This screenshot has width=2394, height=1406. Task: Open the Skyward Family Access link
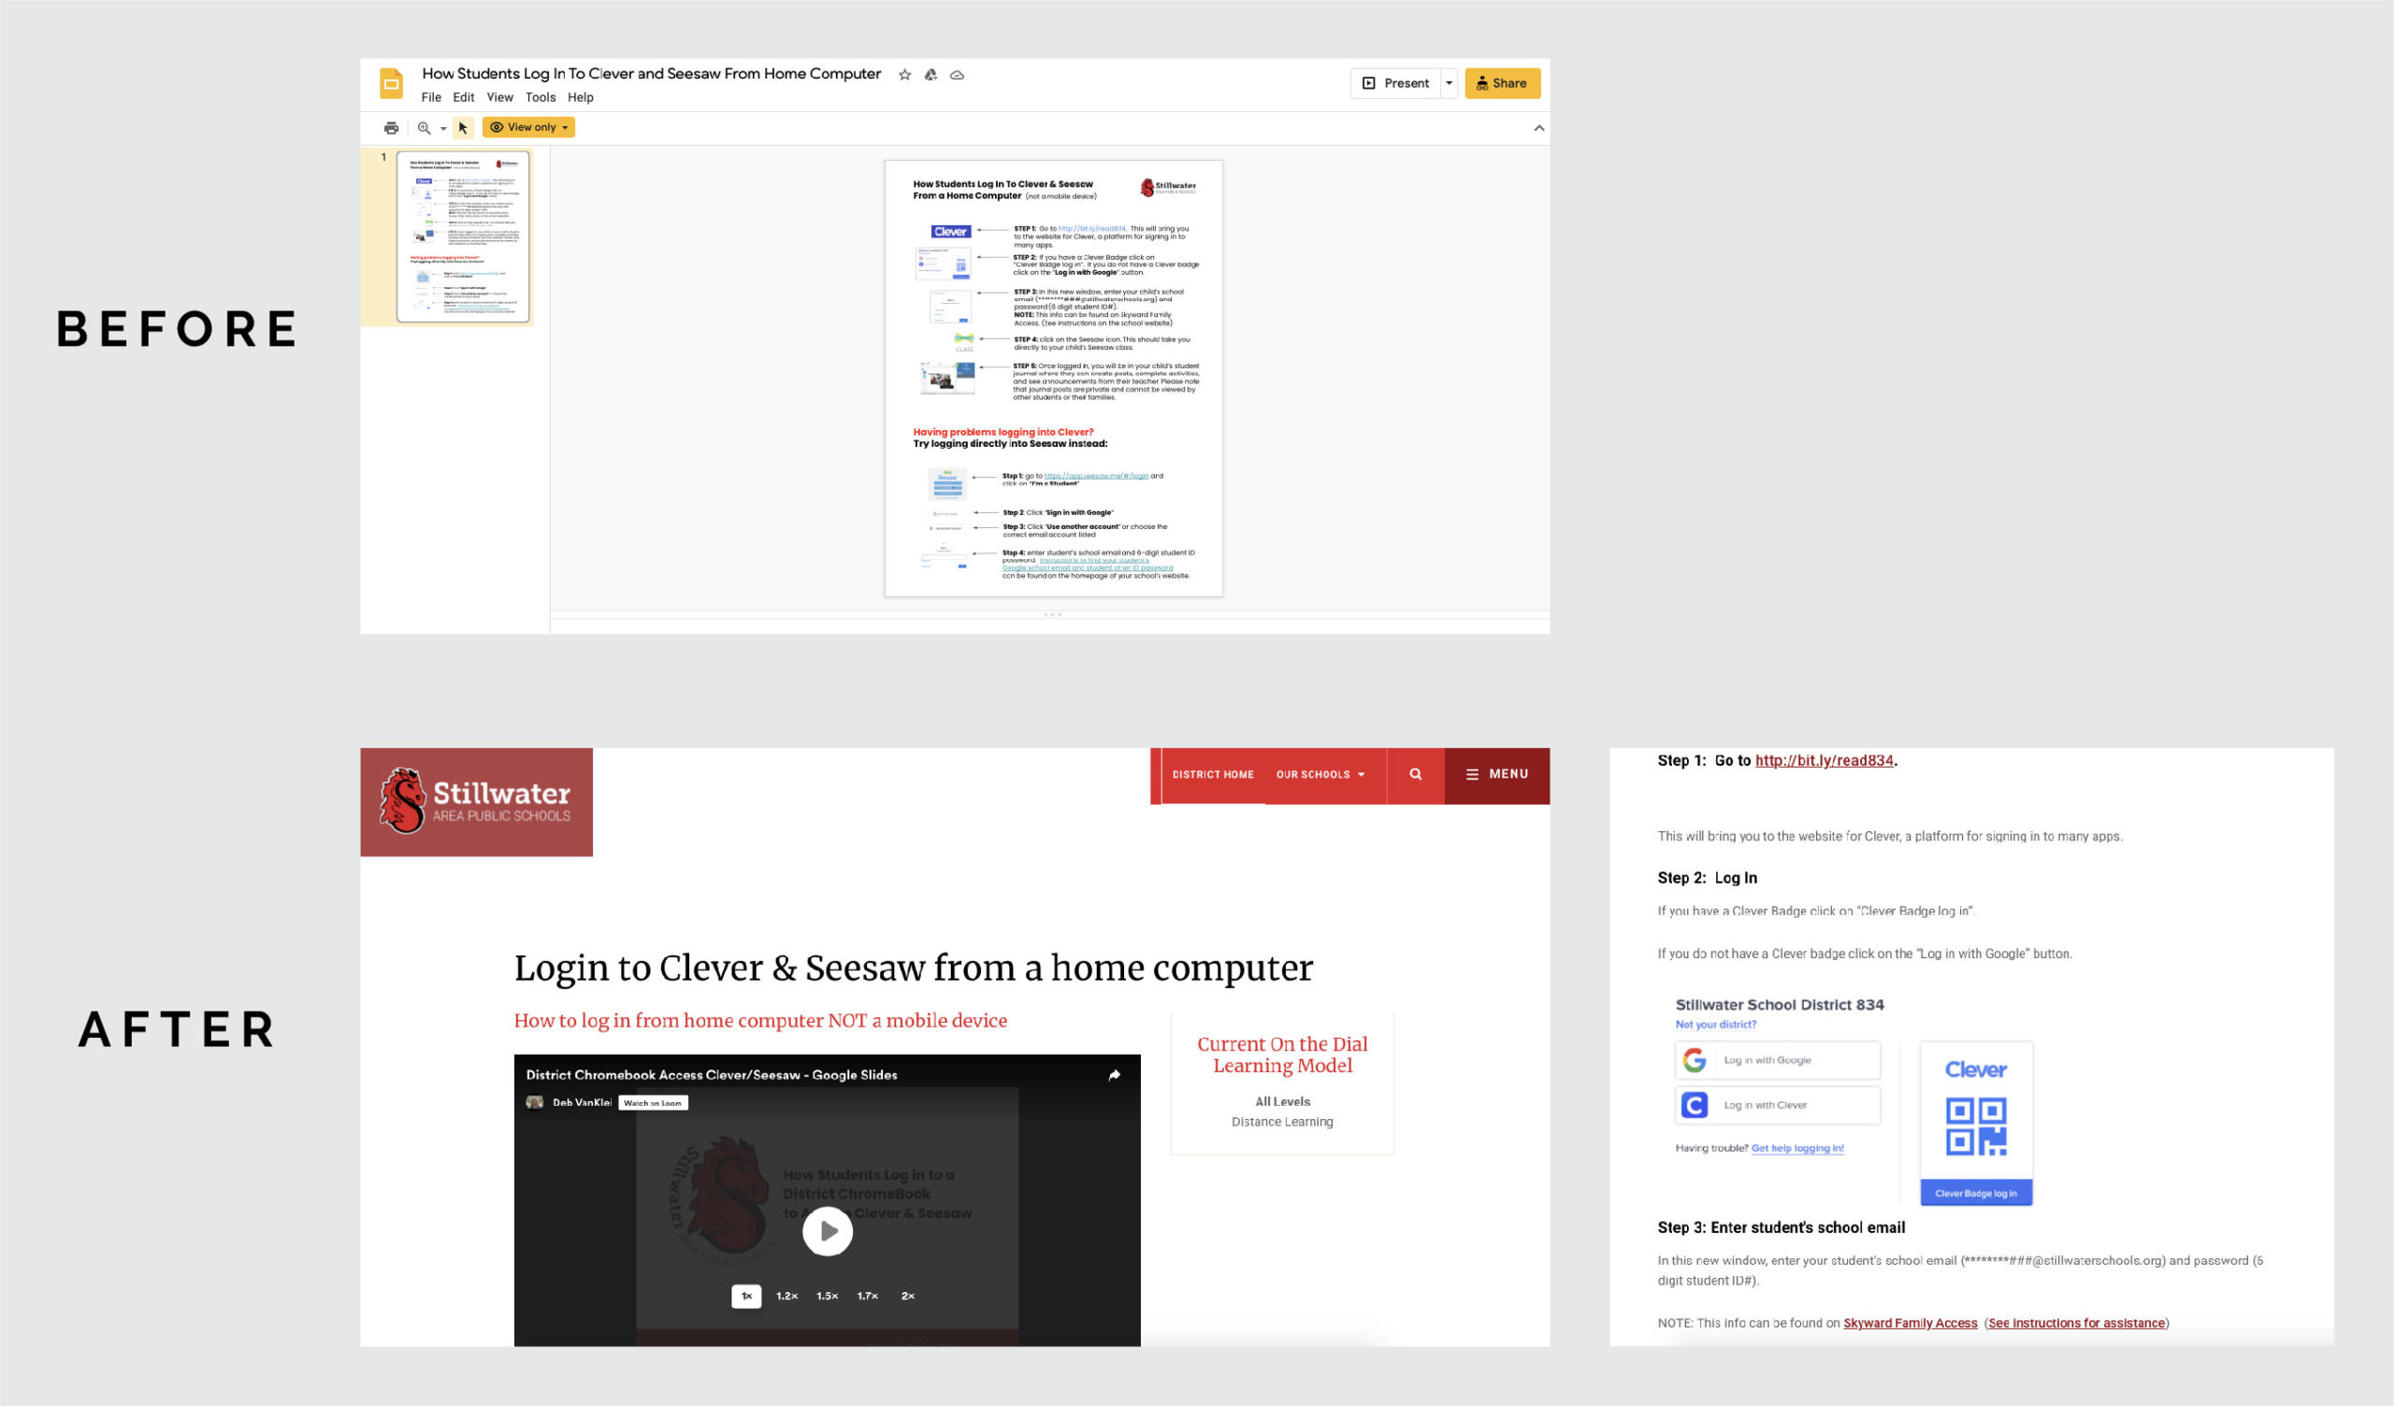coord(1911,1324)
